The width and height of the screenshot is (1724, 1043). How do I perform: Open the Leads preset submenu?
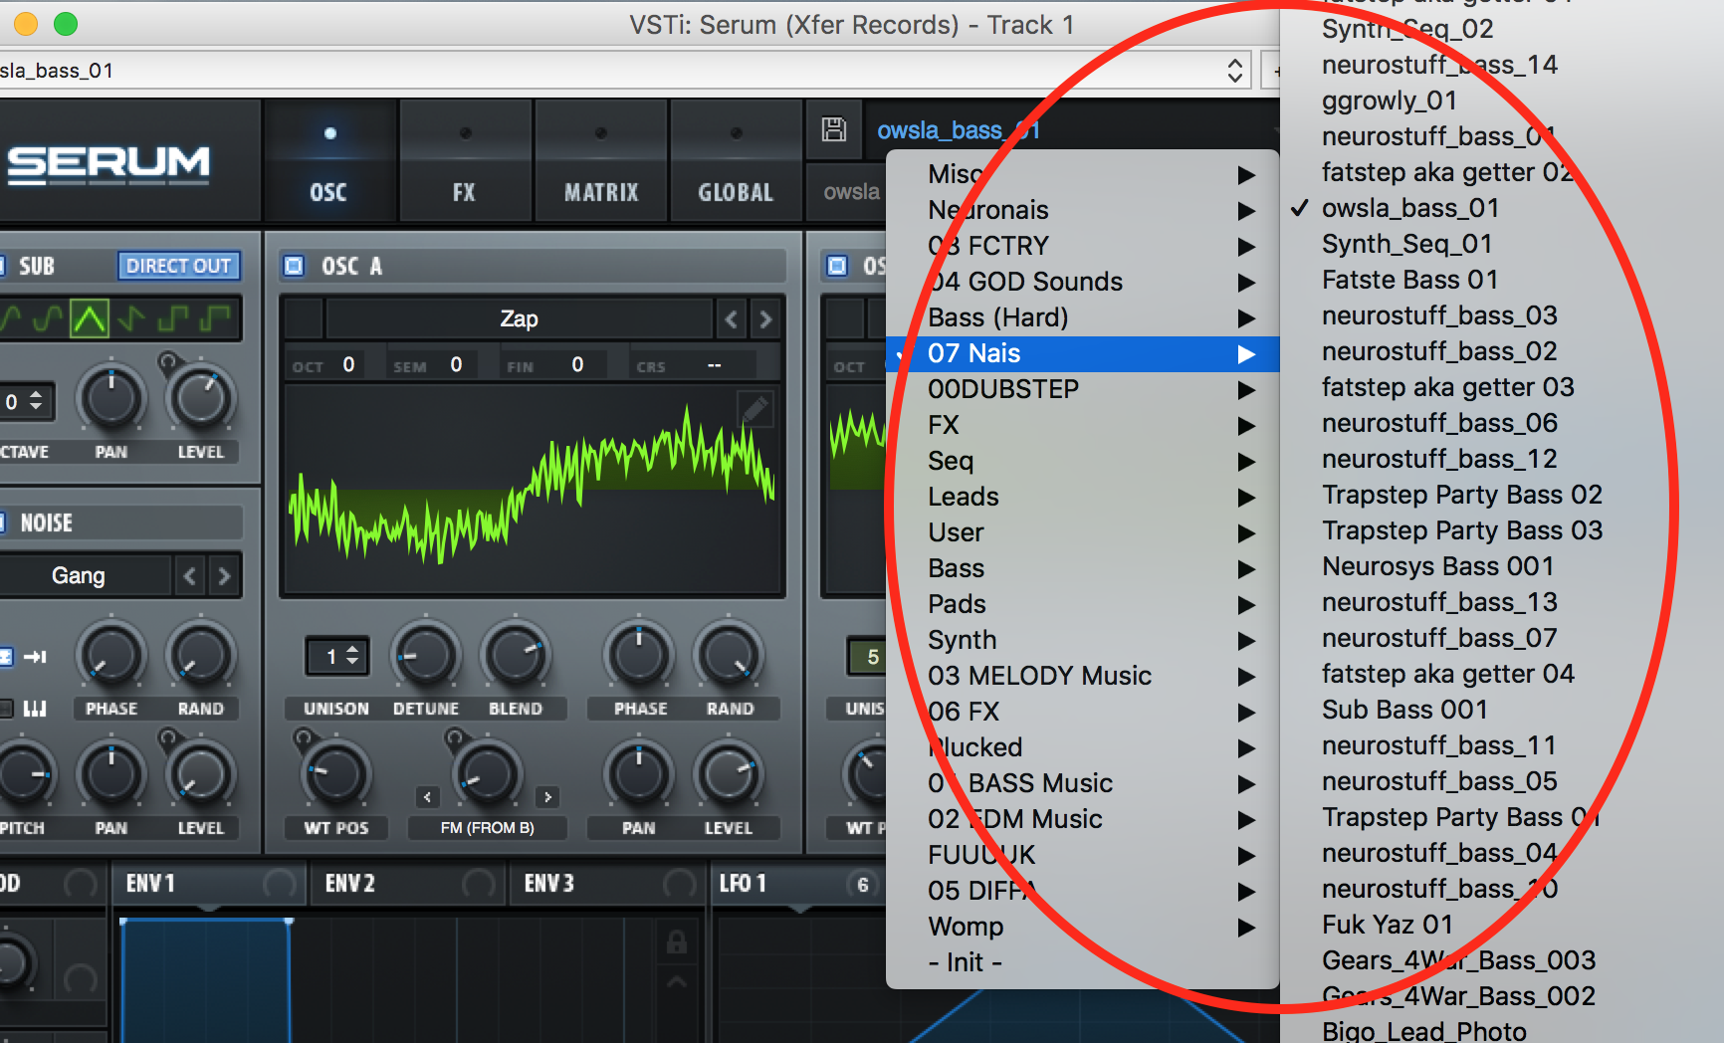(x=1083, y=497)
